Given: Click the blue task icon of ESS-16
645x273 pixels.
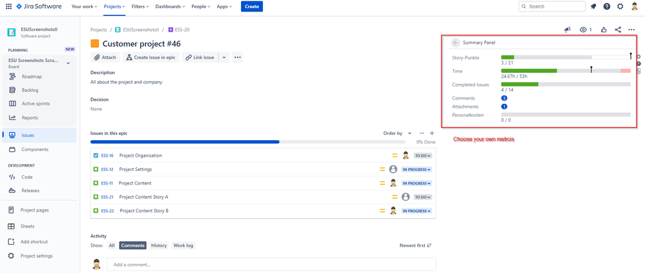Looking at the screenshot, I should click(96, 156).
